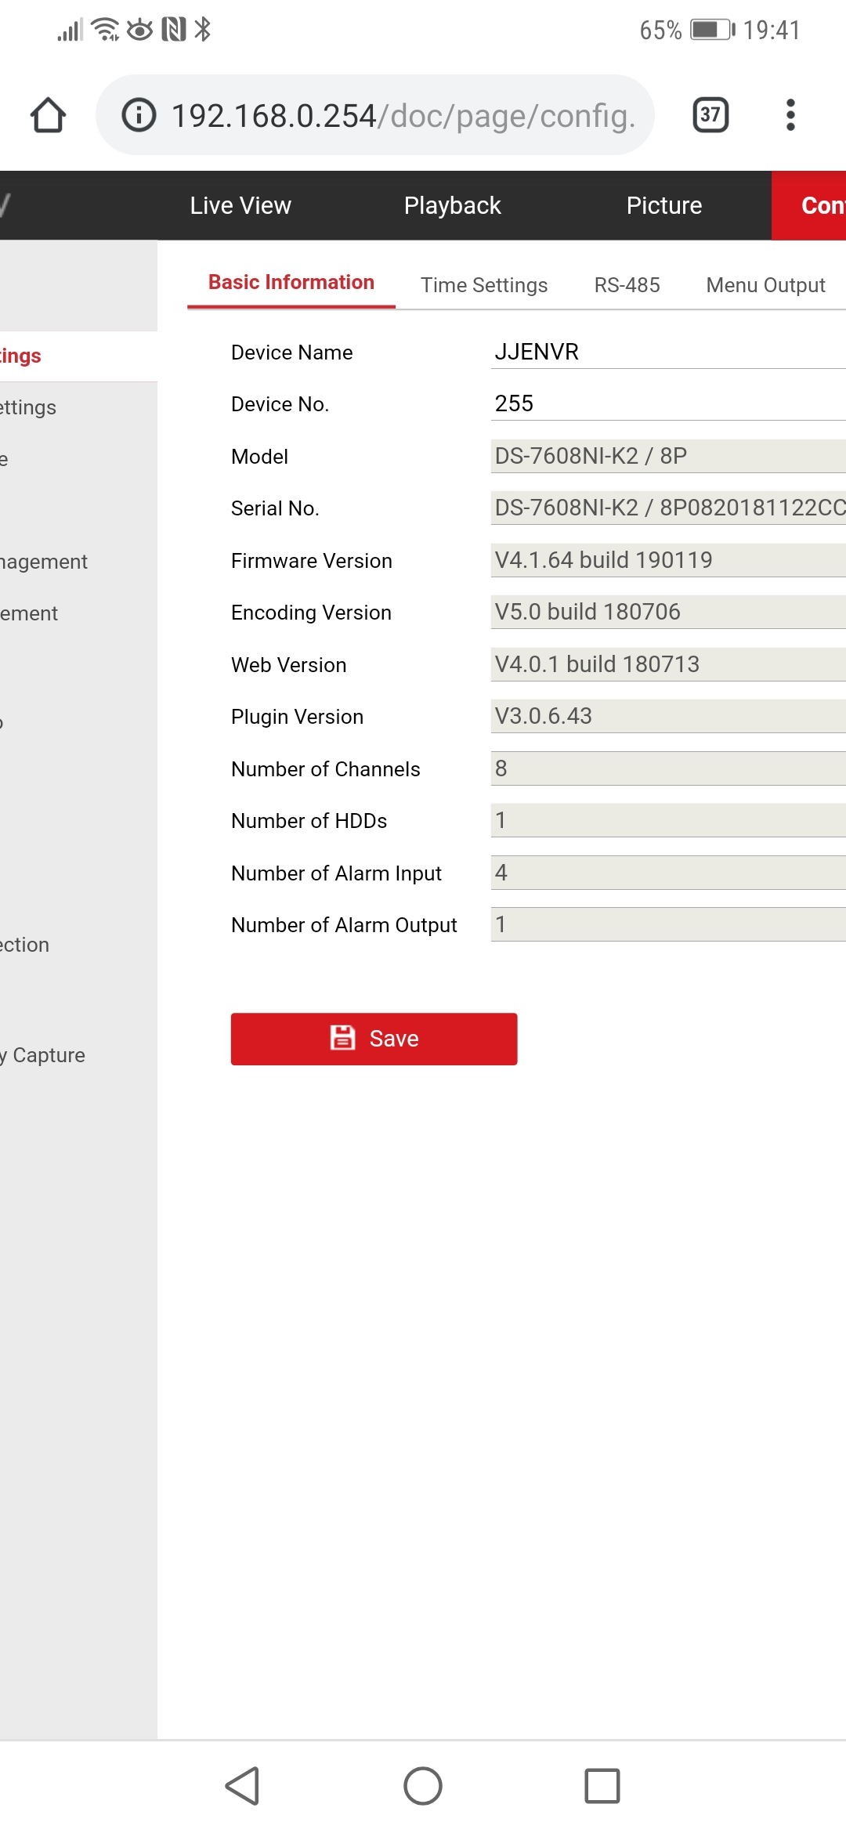
Task: Open the Time Settings tab
Action: coord(483,285)
